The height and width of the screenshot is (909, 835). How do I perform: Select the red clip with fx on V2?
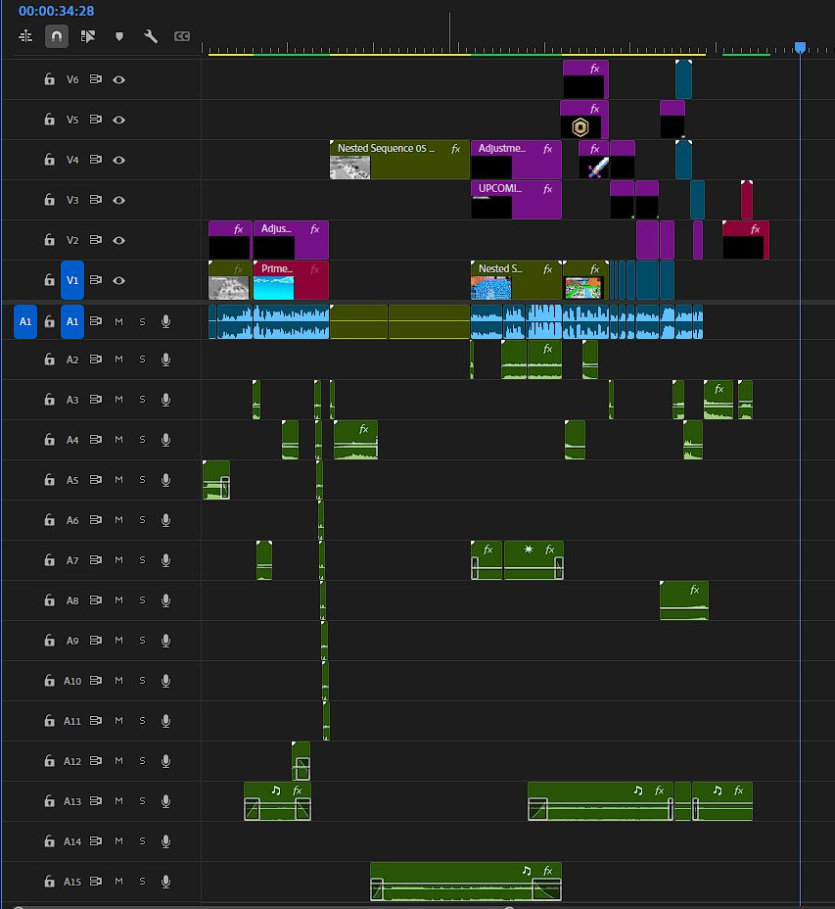(745, 239)
